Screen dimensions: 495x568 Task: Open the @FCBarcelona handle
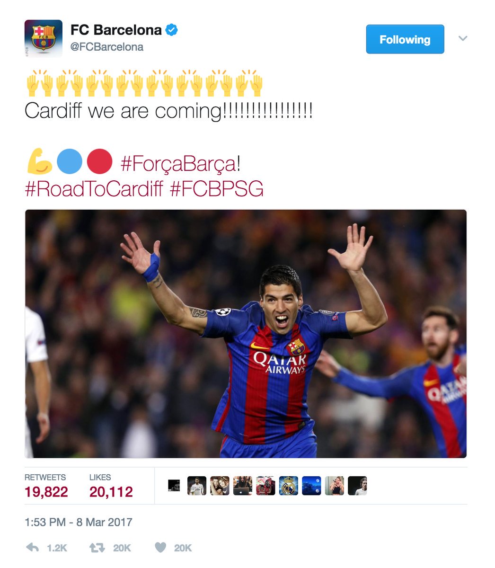pyautogui.click(x=107, y=47)
